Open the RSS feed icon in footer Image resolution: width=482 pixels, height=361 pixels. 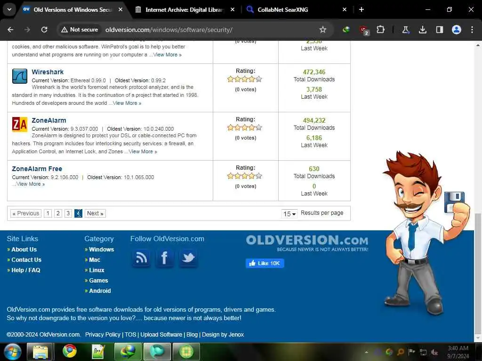pyautogui.click(x=141, y=258)
